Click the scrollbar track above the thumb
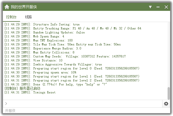173x116 pixels. [169, 55]
